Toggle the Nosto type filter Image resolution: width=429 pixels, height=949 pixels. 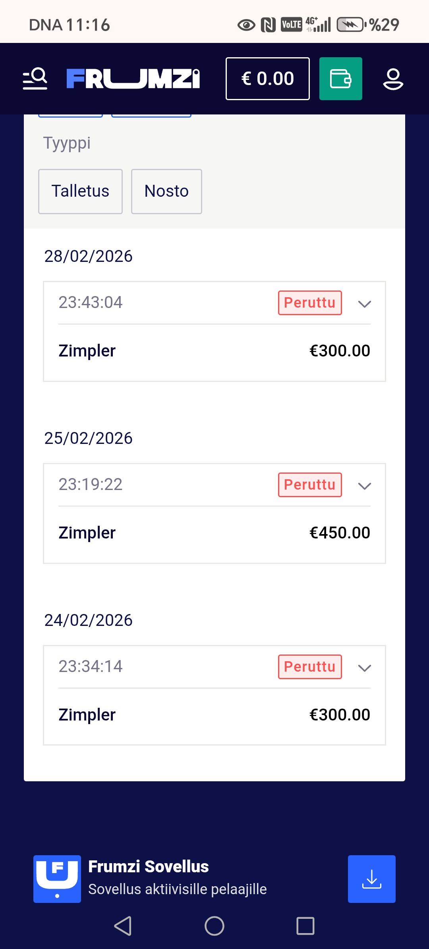(166, 191)
